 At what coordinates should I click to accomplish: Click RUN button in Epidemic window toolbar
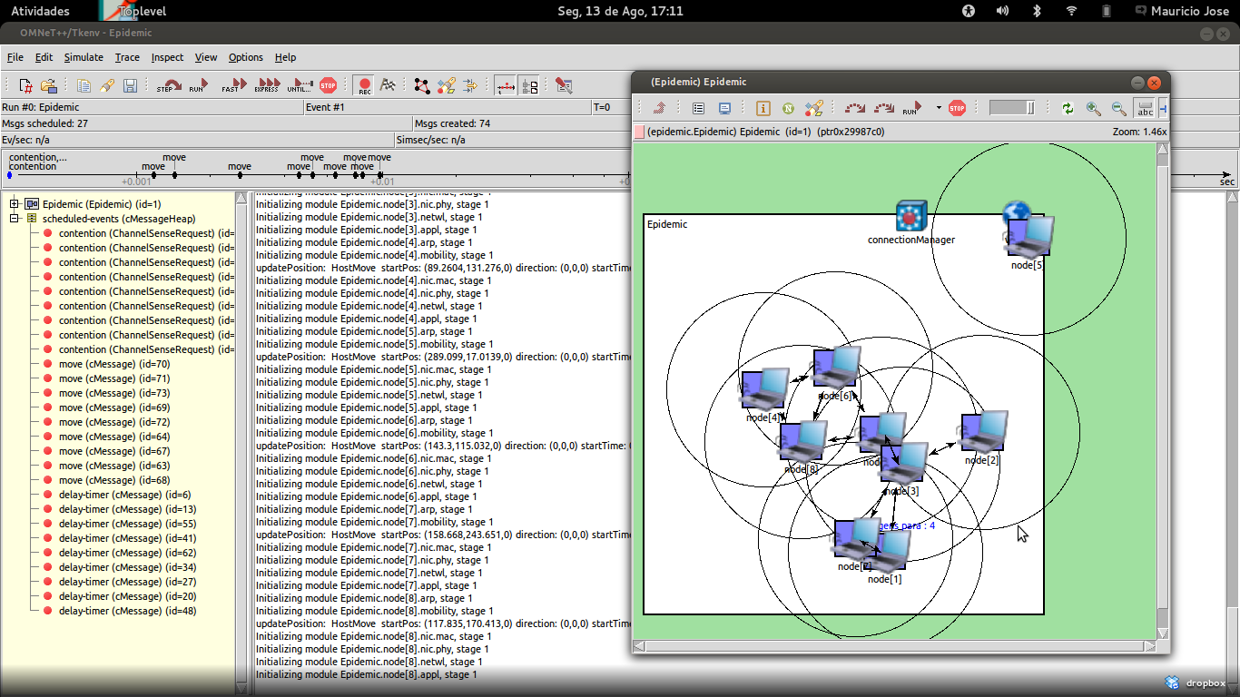pos(912,108)
